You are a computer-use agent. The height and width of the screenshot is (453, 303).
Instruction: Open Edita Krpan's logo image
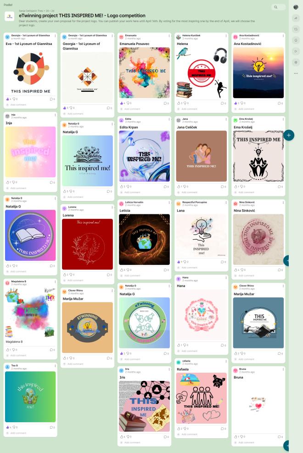pyautogui.click(x=145, y=157)
